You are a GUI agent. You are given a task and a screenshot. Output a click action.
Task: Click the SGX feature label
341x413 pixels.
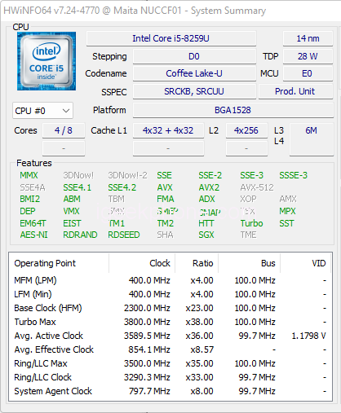tap(206, 235)
